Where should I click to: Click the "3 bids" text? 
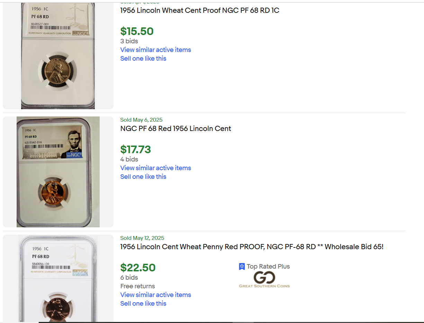(x=129, y=41)
